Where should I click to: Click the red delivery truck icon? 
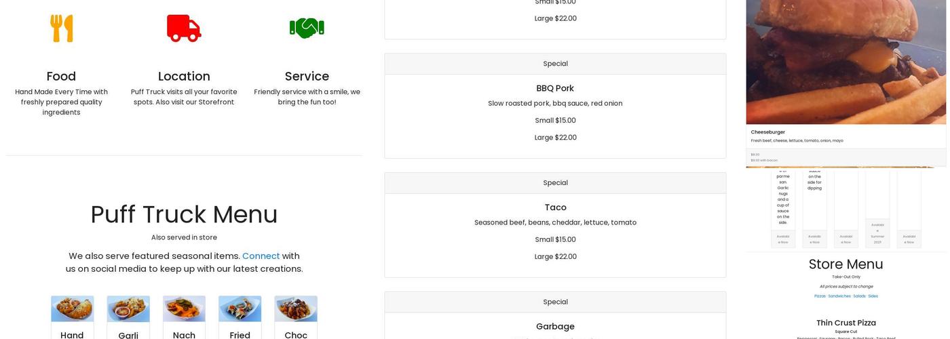184,28
